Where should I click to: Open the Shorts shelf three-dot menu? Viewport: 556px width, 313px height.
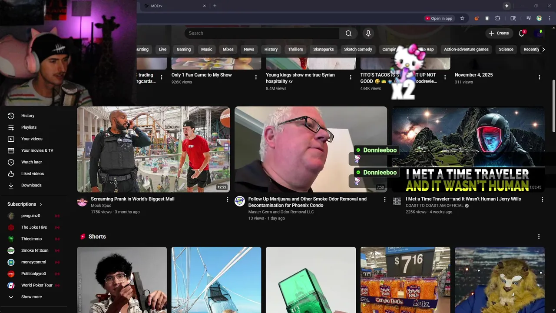click(x=539, y=236)
